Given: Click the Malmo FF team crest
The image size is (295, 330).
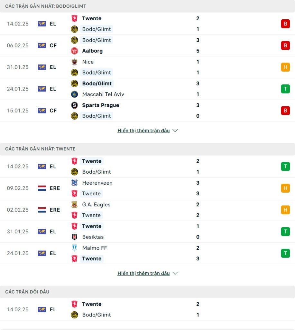Looking at the screenshot, I should point(74,248).
